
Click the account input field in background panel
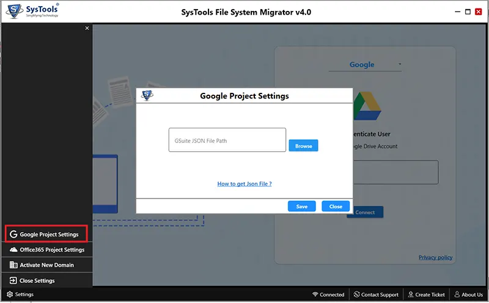click(x=395, y=172)
